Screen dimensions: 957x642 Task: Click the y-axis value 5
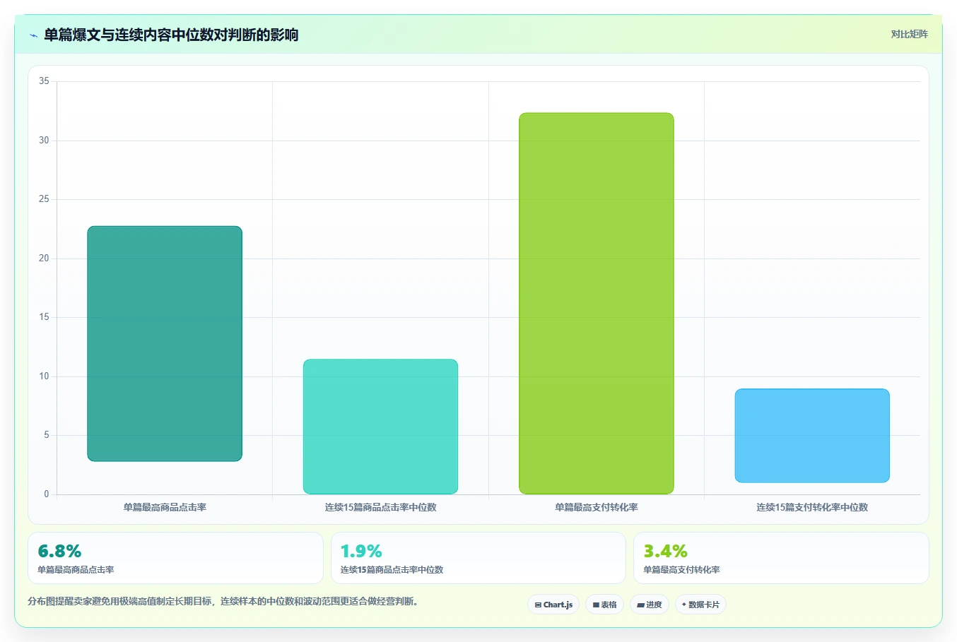click(x=47, y=435)
